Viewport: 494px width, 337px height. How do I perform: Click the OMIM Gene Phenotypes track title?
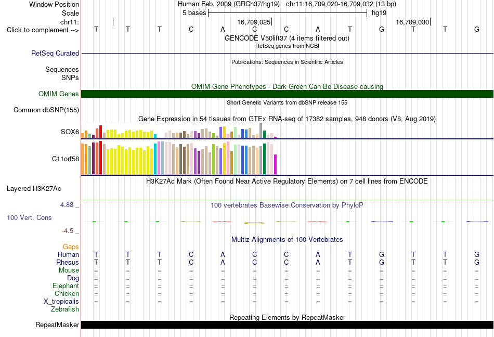287,86
